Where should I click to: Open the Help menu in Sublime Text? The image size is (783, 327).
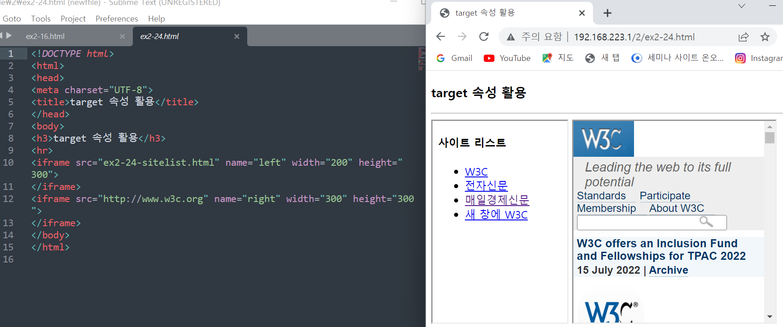click(x=157, y=19)
